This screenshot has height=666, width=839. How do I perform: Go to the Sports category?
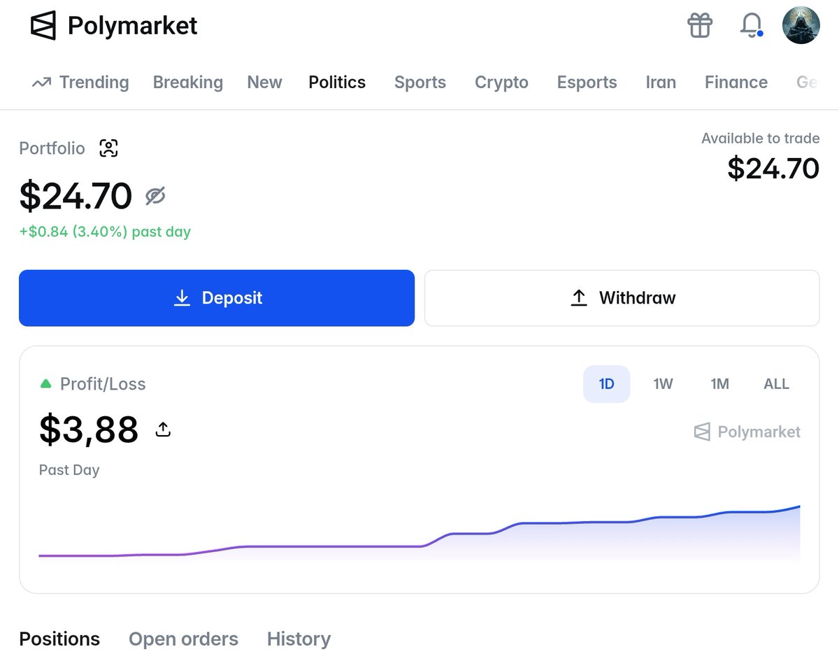coord(420,83)
